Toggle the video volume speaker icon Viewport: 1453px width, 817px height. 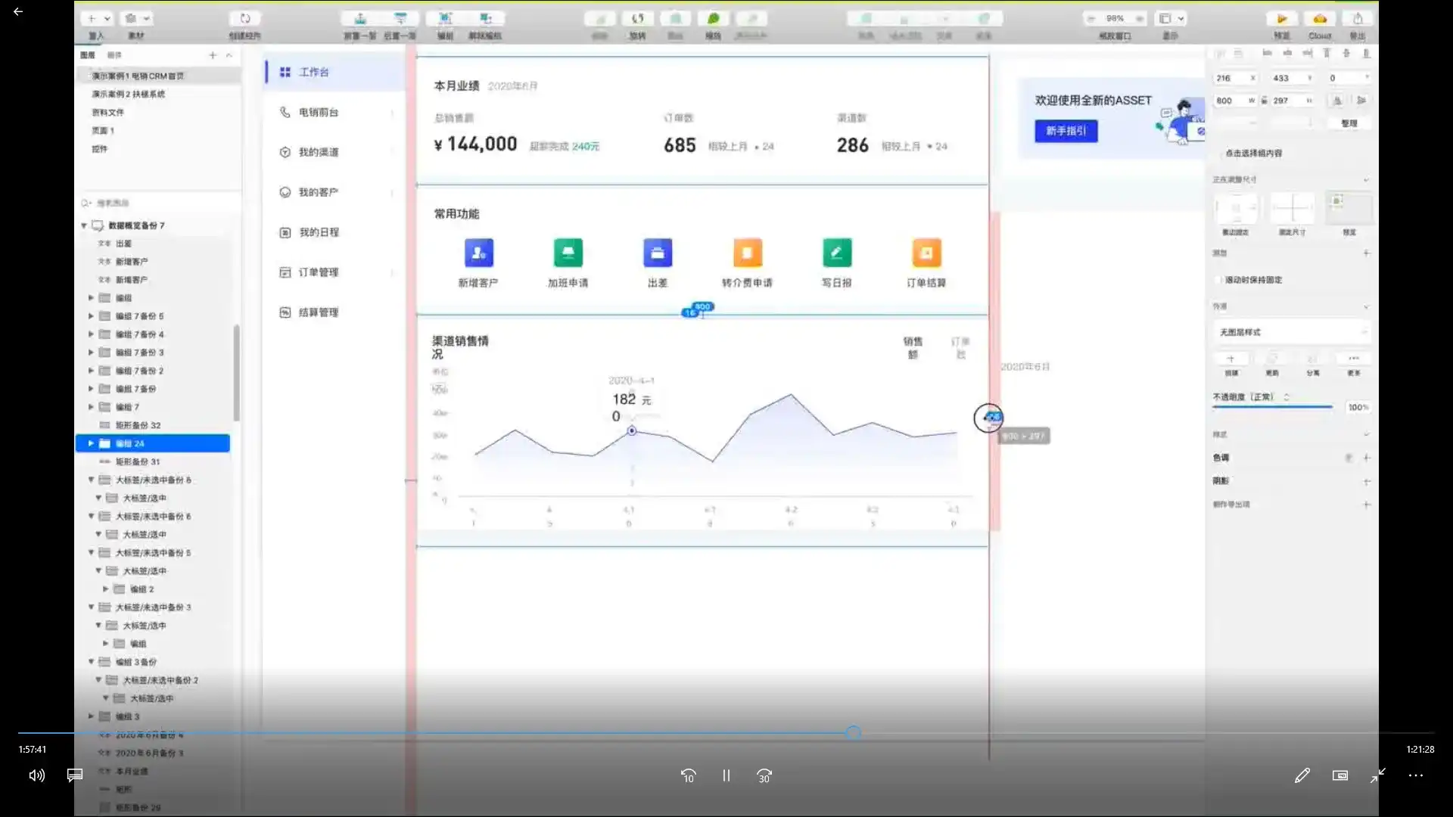[36, 775]
